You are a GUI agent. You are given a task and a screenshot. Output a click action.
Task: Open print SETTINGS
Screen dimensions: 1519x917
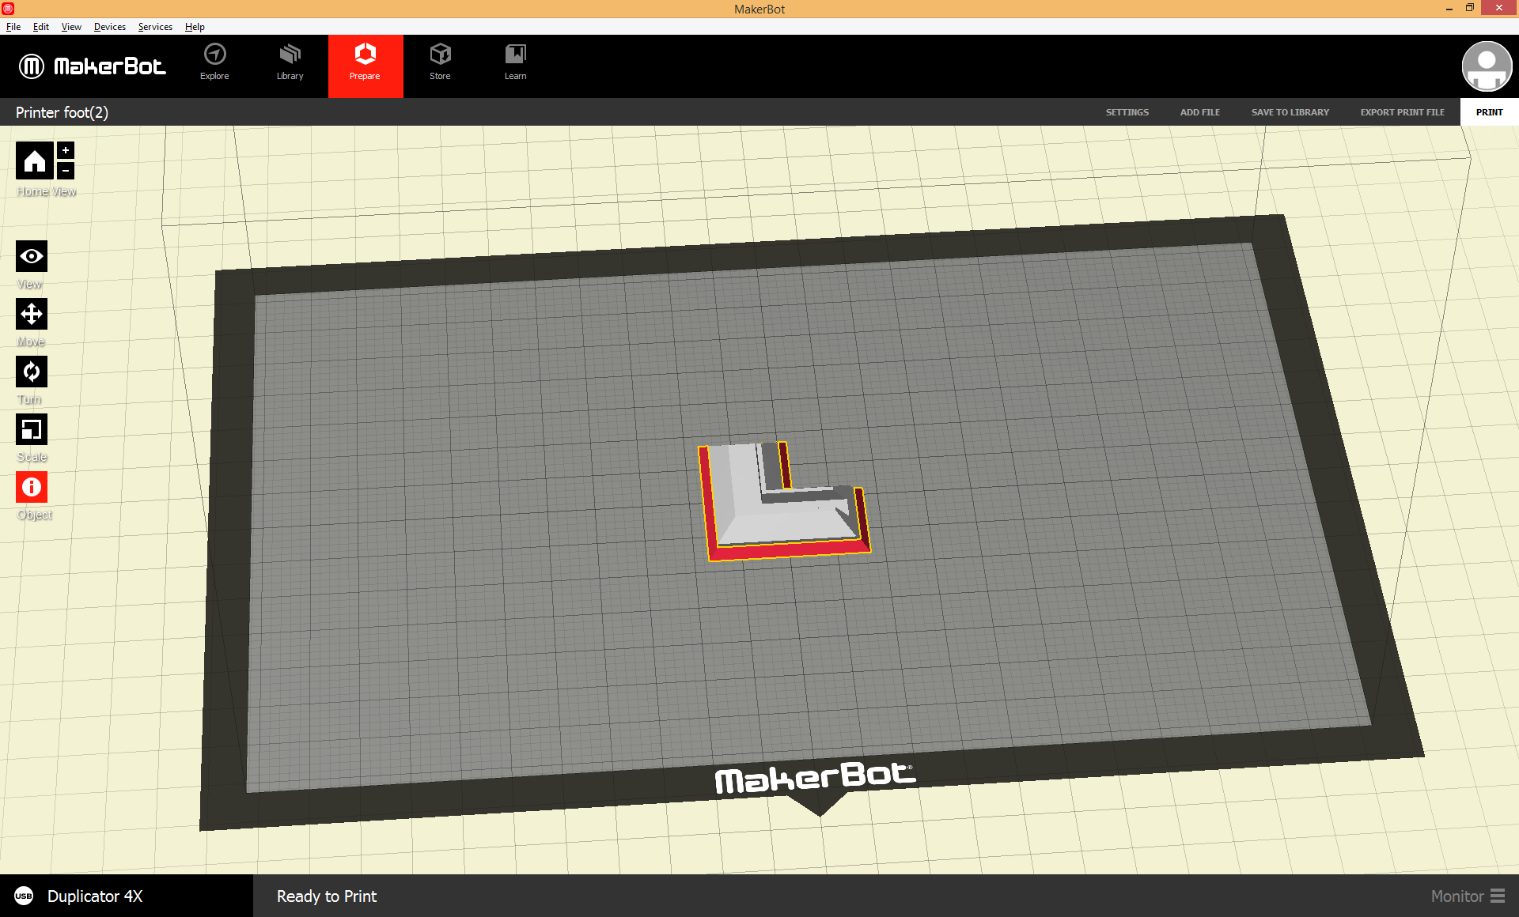pyautogui.click(x=1127, y=112)
